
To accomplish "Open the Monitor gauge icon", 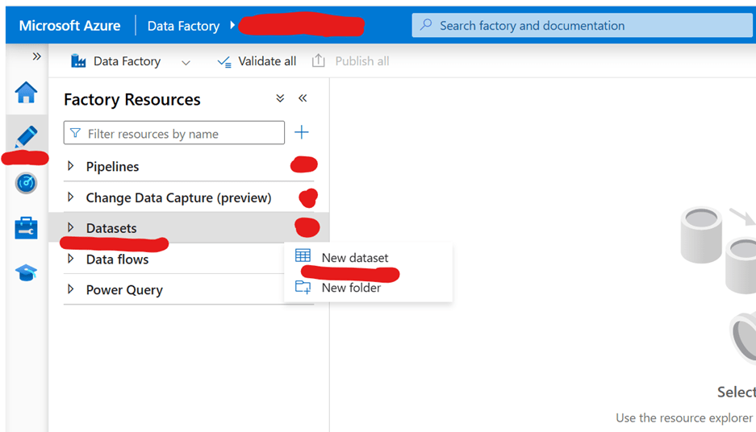I will 27,183.
